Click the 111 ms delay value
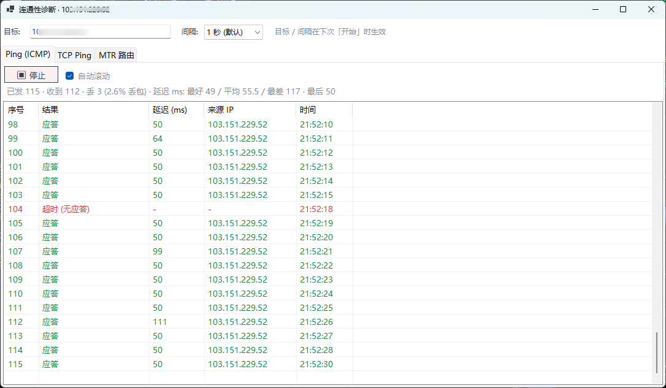 pyautogui.click(x=159, y=322)
